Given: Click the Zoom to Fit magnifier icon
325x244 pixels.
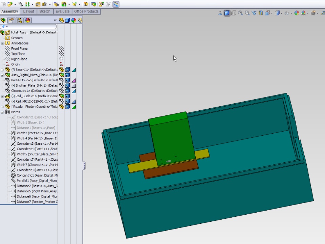Looking at the screenshot, I should tap(240, 13).
